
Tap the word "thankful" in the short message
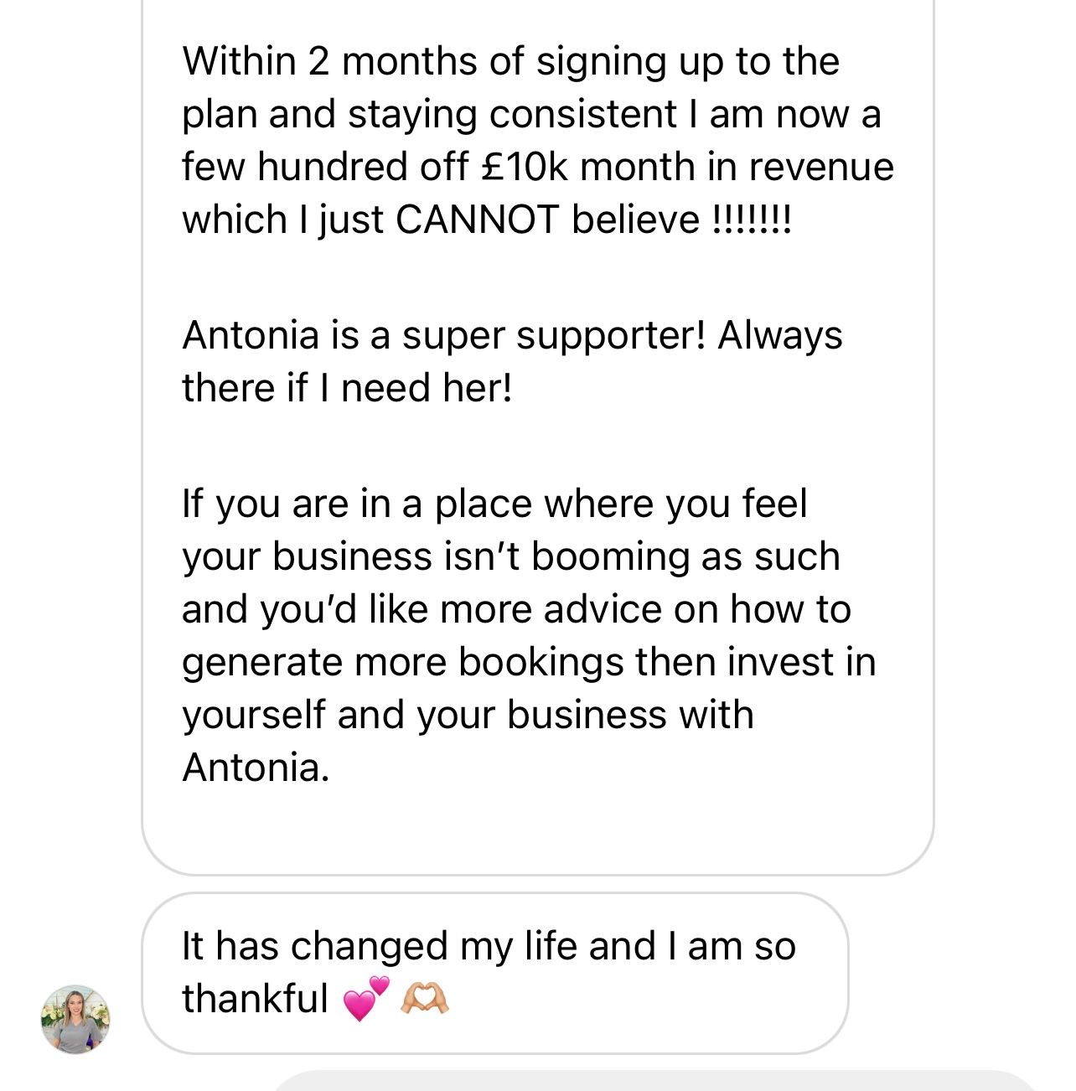[255, 998]
